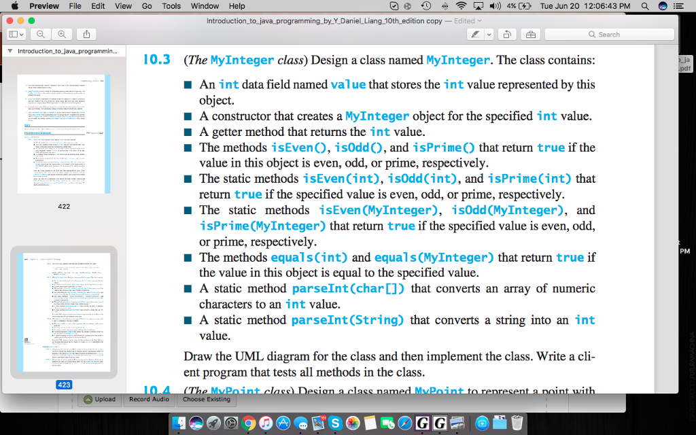Toggle the Markup toolbar

[529, 34]
